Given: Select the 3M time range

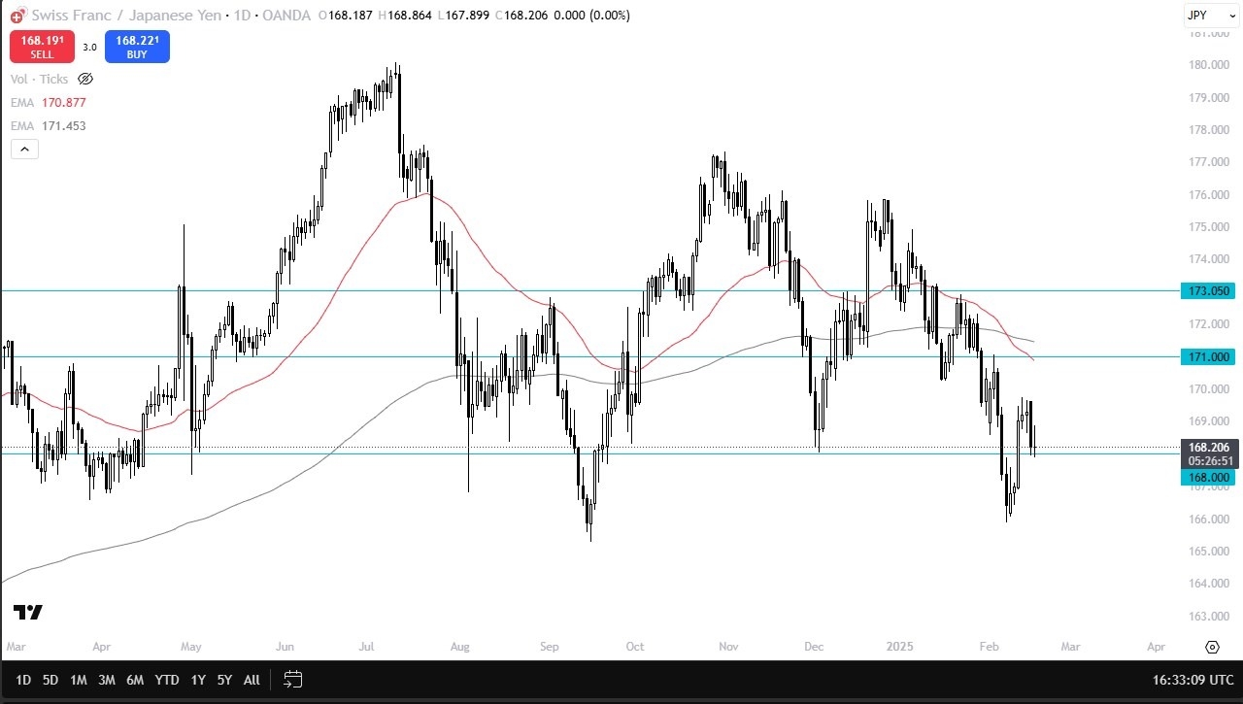Looking at the screenshot, I should coord(107,680).
